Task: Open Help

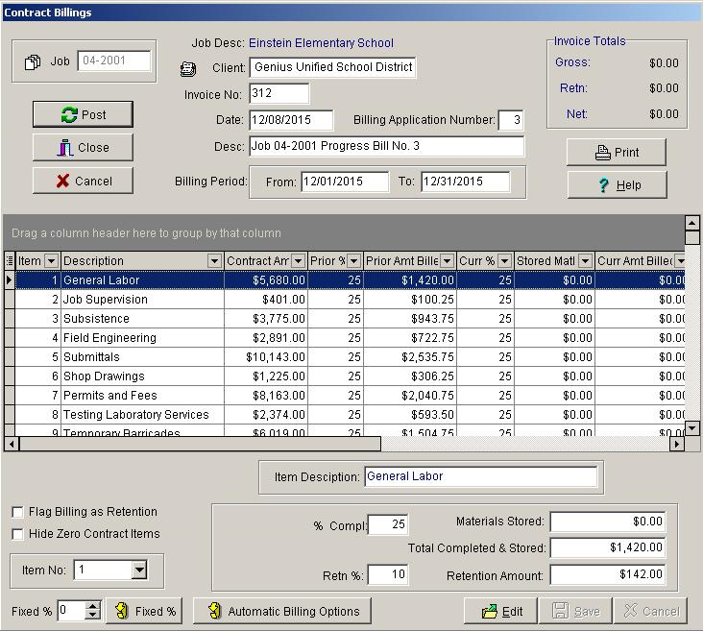Action: (x=617, y=184)
